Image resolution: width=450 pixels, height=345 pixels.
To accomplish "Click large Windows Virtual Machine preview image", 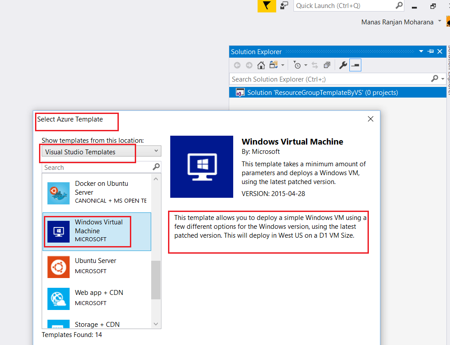I will pos(201,167).
